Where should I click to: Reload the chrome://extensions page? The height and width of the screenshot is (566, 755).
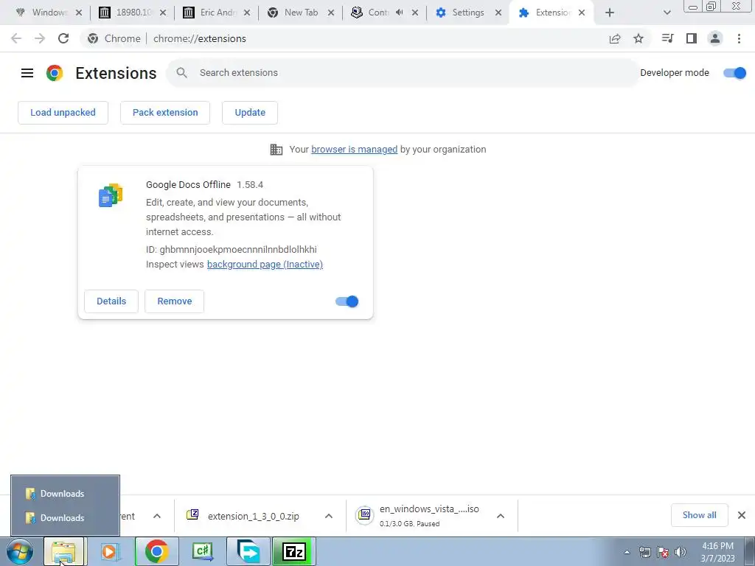point(63,38)
